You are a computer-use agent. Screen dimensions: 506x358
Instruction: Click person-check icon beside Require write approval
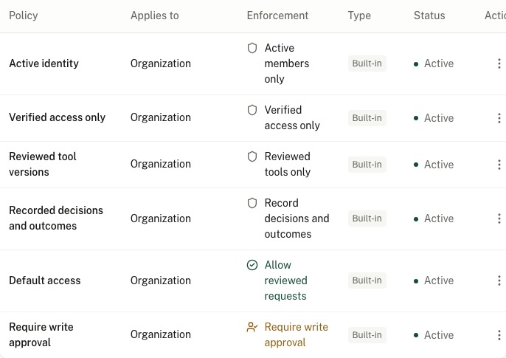[252, 327]
